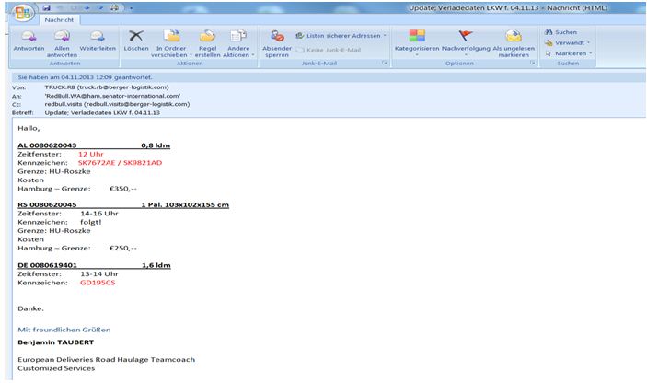This screenshot has height=383, width=647.
Task: Click time window '14-16 Uhr'
Action: 99,214
